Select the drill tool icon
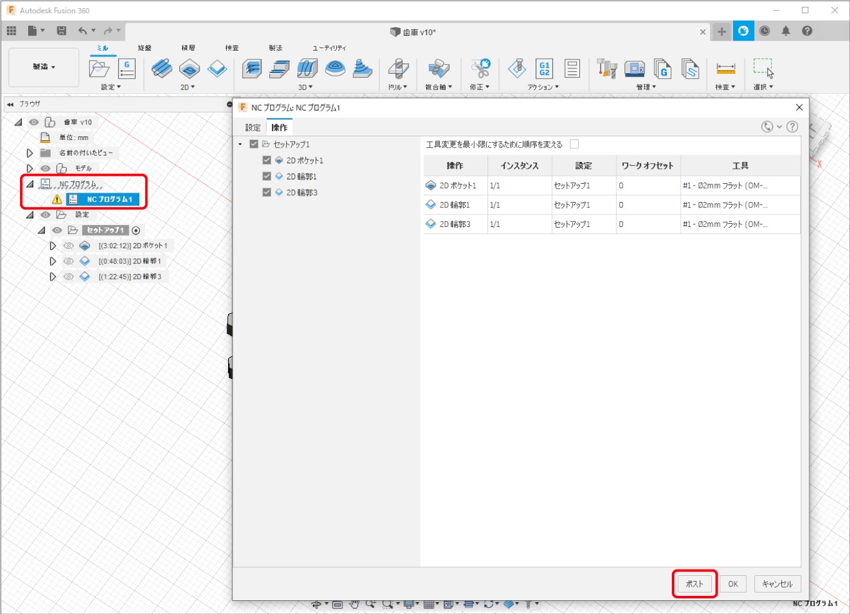The image size is (850, 614). [397, 68]
